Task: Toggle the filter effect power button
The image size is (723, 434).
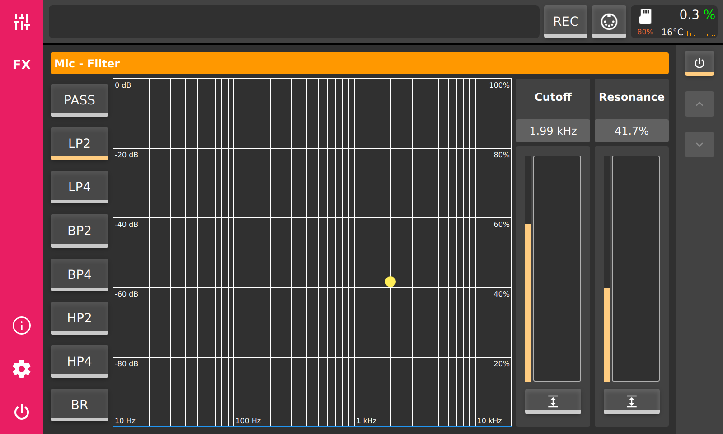Action: pos(700,63)
